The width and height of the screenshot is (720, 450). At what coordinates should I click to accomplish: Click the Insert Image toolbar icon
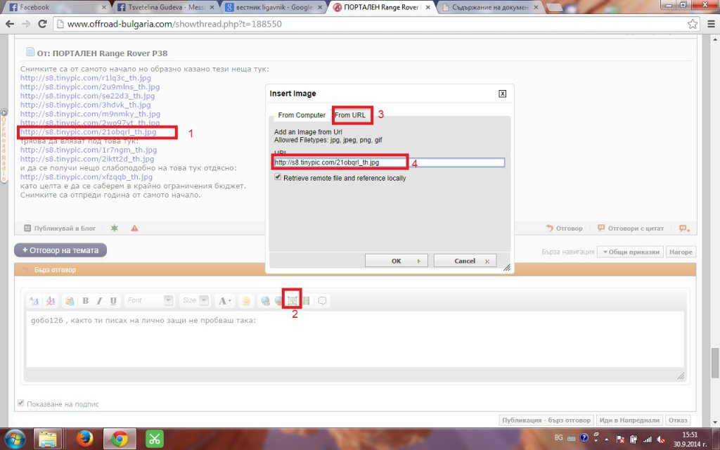[x=292, y=301]
